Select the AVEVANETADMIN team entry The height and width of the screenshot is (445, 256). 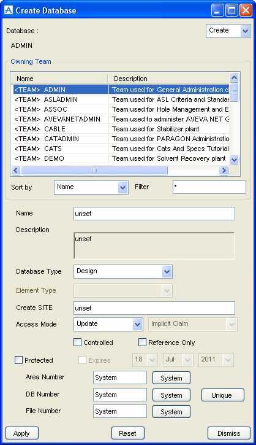coord(121,119)
